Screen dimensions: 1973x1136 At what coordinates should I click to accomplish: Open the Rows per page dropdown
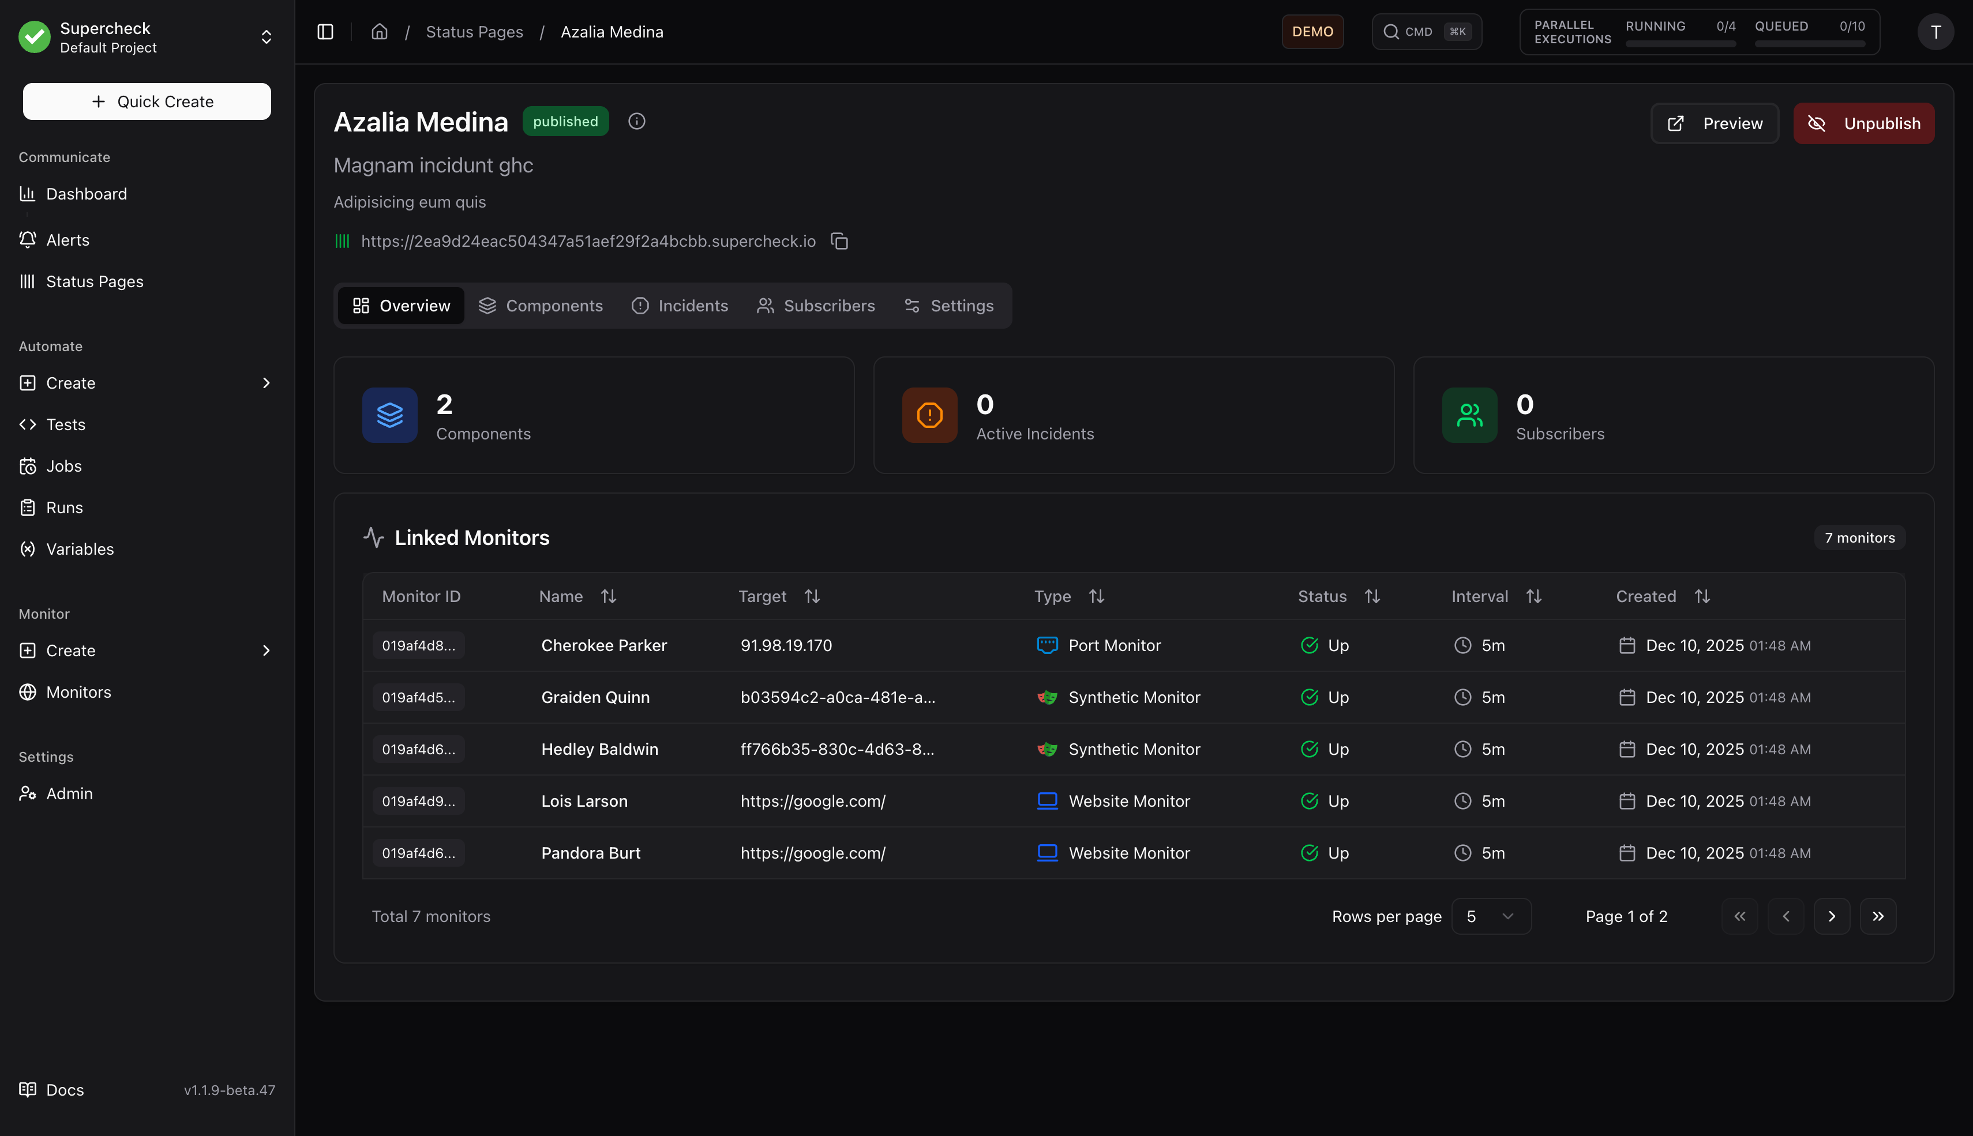[x=1490, y=917]
